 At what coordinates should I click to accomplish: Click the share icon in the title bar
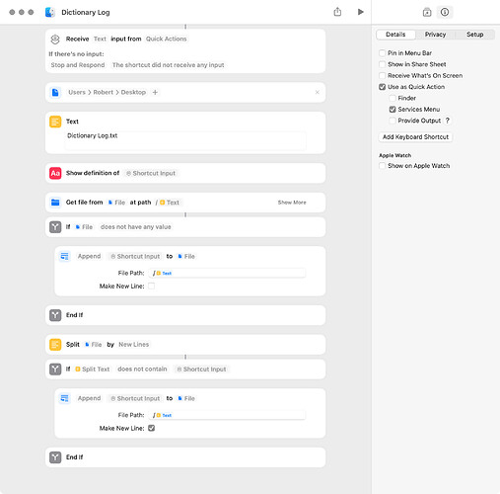(337, 12)
